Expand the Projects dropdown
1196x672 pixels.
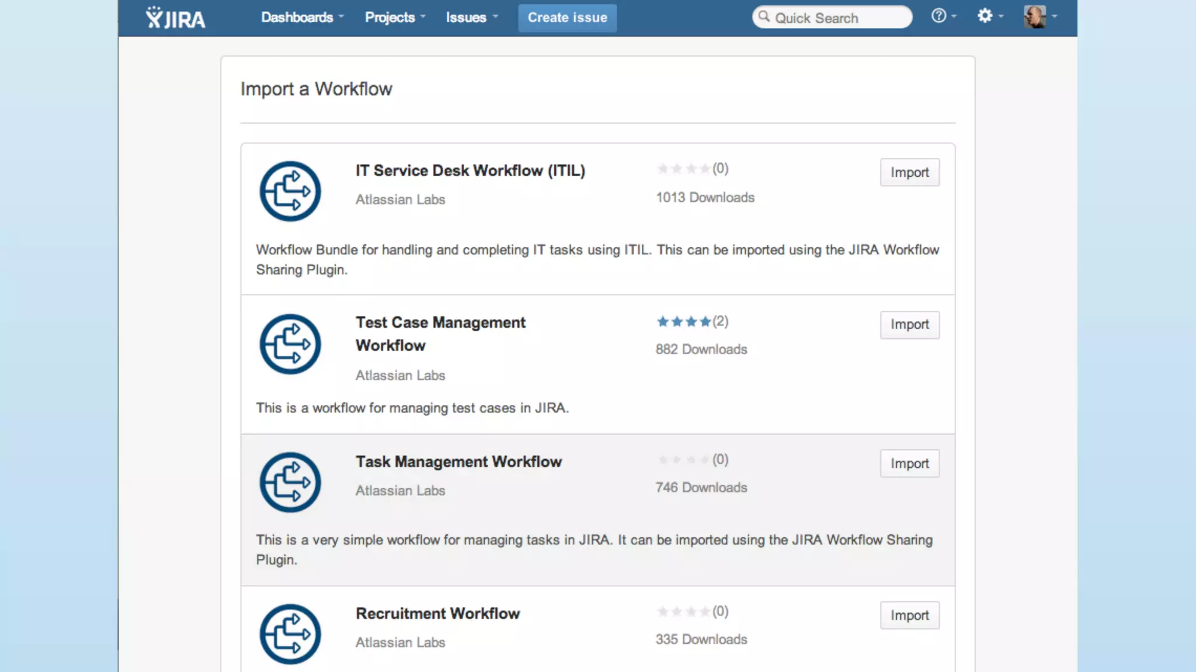[x=395, y=17]
